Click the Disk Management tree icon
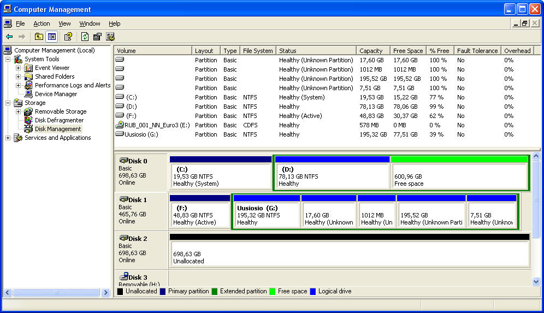 [29, 129]
